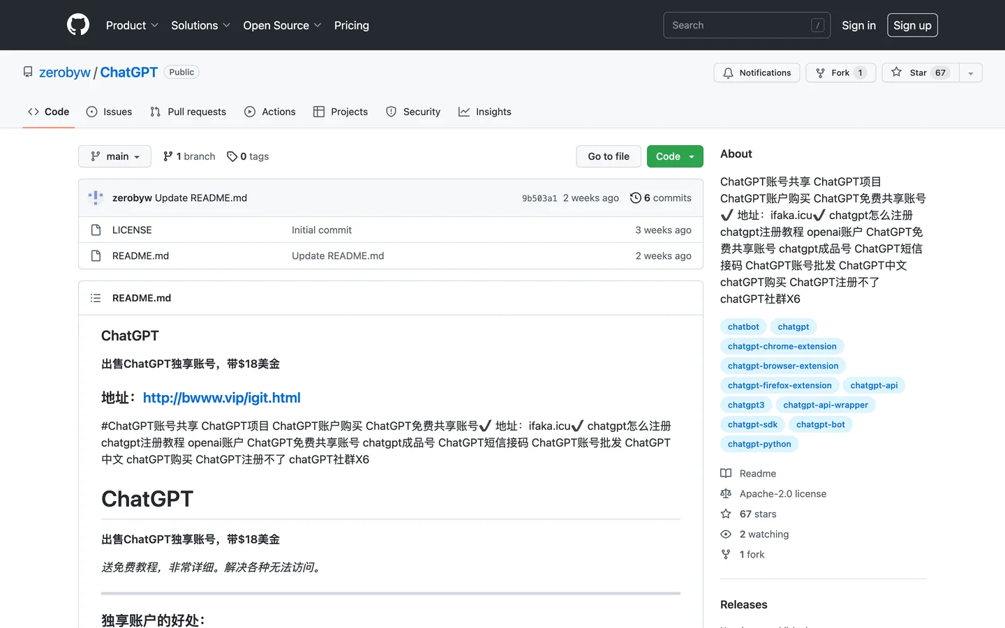Open the ChatGPT repository name link

129,72
